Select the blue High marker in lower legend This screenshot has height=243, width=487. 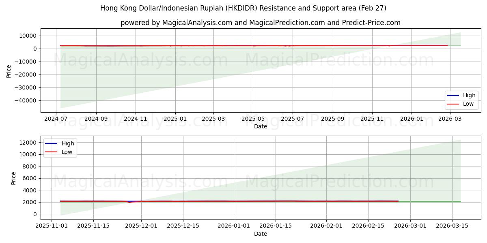(x=52, y=143)
